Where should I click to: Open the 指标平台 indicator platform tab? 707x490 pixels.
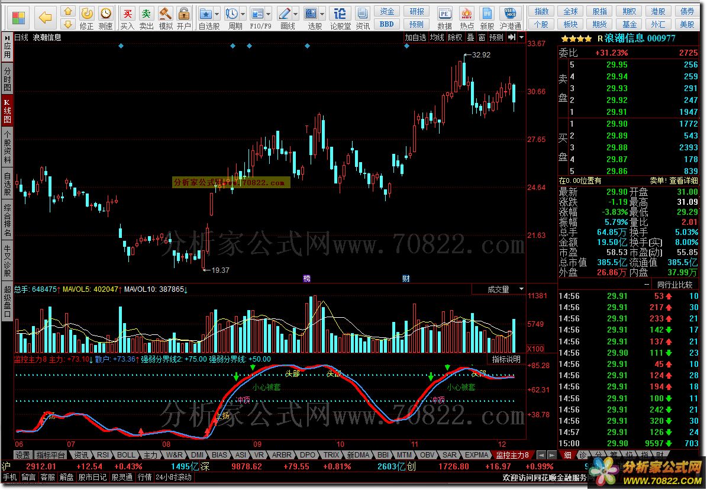(50, 455)
